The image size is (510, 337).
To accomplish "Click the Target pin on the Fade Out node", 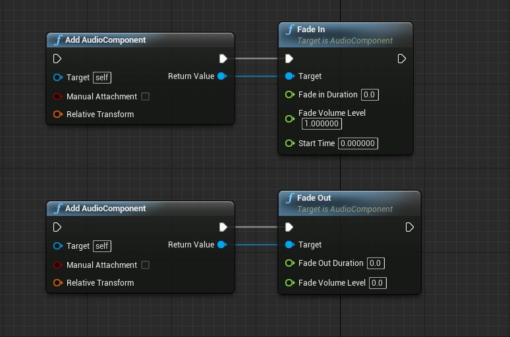I will (x=289, y=245).
